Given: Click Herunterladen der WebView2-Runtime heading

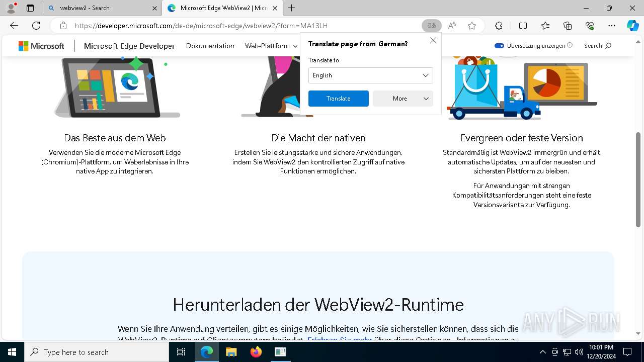Looking at the screenshot, I should click(318, 305).
